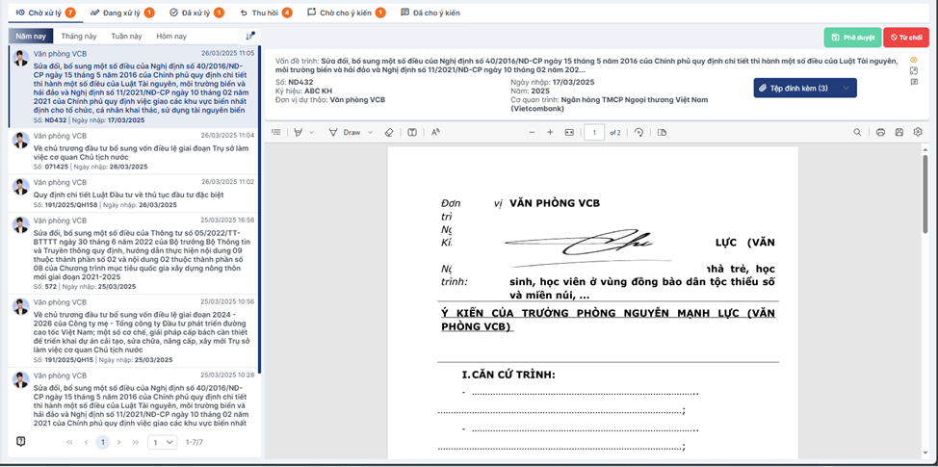
Task: Click the page layout view icon
Action: tap(662, 132)
